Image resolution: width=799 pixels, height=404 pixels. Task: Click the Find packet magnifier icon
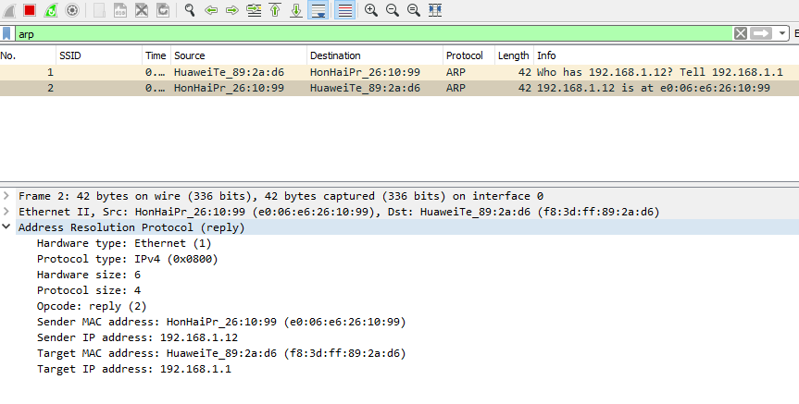coord(189,10)
